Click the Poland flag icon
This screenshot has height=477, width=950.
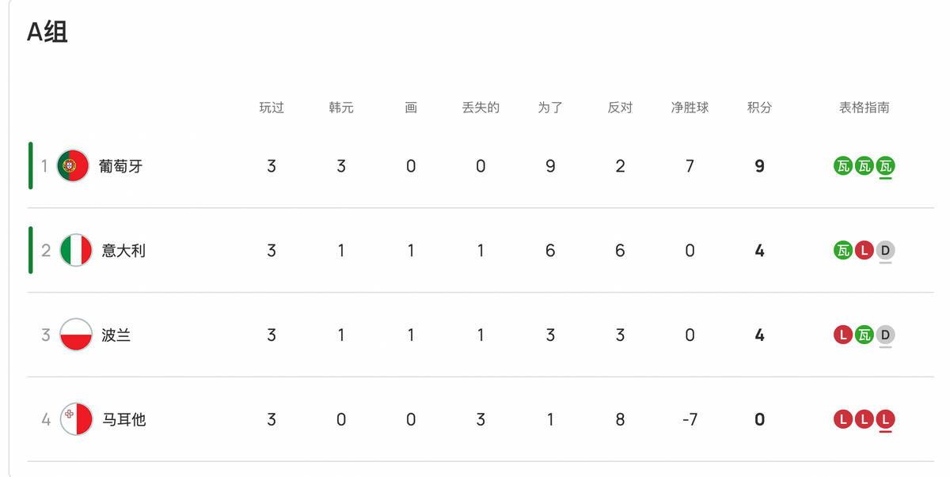76,335
